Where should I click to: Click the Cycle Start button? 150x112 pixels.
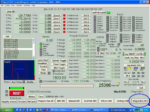(43, 60)
